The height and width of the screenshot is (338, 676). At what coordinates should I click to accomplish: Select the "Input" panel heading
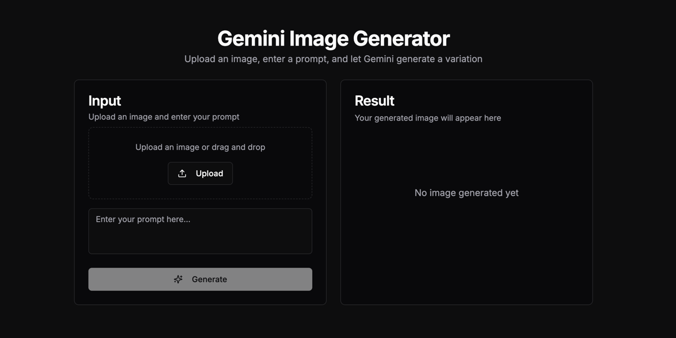[105, 101]
